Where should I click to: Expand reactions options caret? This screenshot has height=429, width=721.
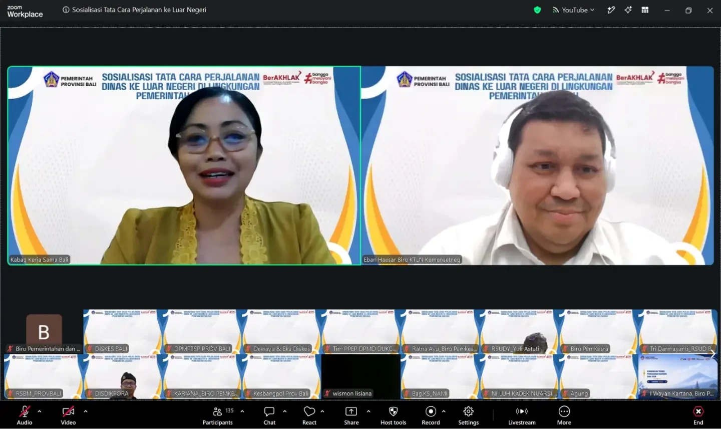pos(322,411)
